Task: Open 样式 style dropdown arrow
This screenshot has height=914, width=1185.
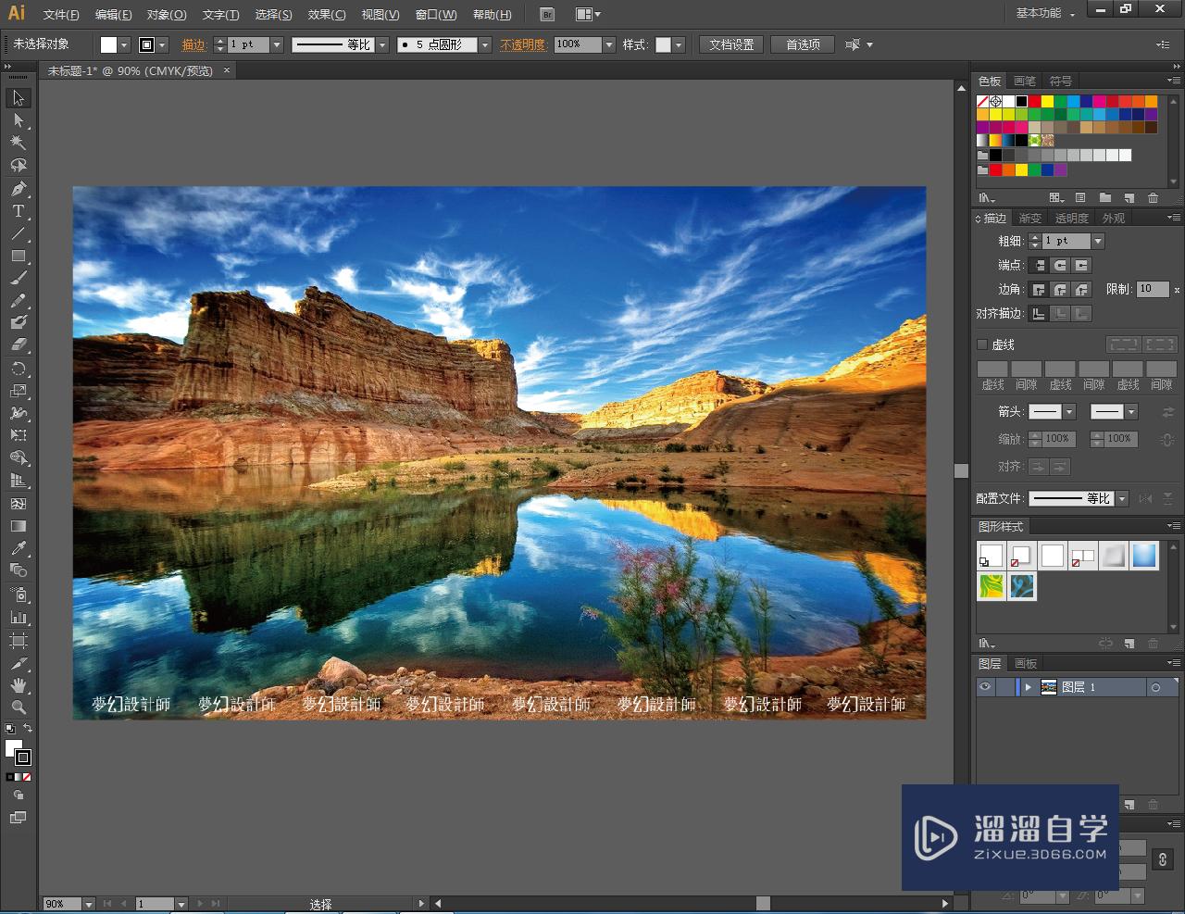Action: [x=679, y=44]
